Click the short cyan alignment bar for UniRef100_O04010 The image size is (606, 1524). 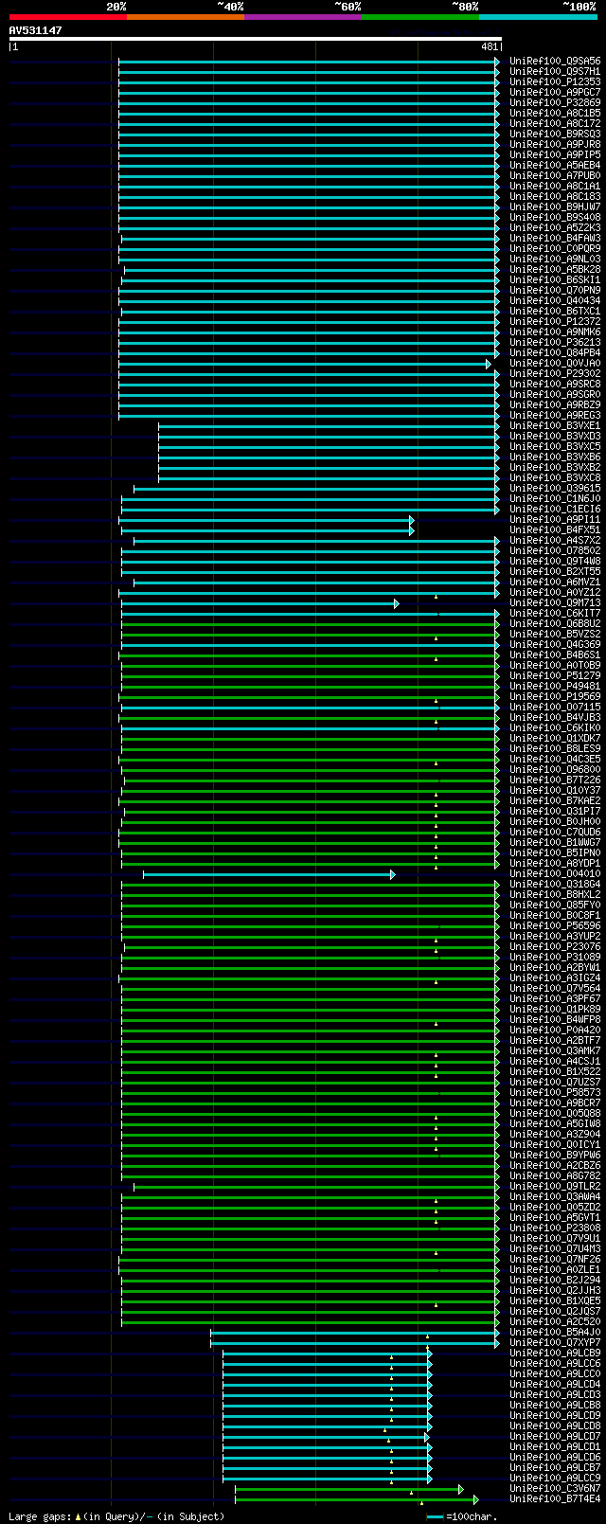click(x=269, y=874)
